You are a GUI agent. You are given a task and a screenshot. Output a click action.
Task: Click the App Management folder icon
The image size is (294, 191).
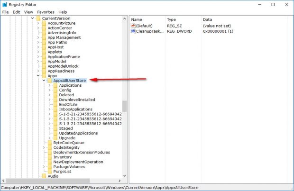click(x=44, y=37)
